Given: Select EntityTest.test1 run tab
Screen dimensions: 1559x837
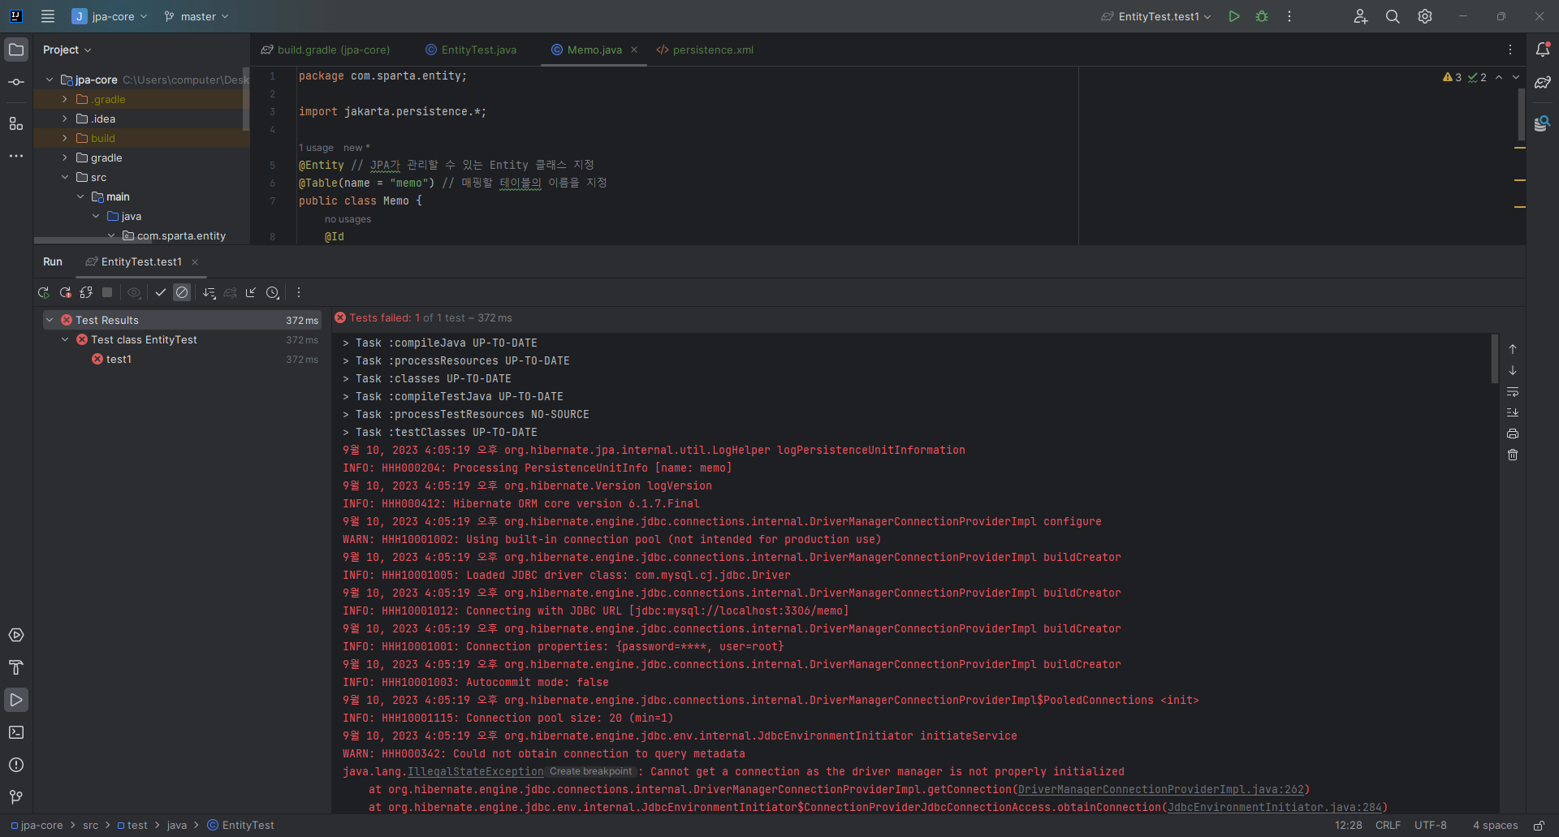Looking at the screenshot, I should point(134,261).
